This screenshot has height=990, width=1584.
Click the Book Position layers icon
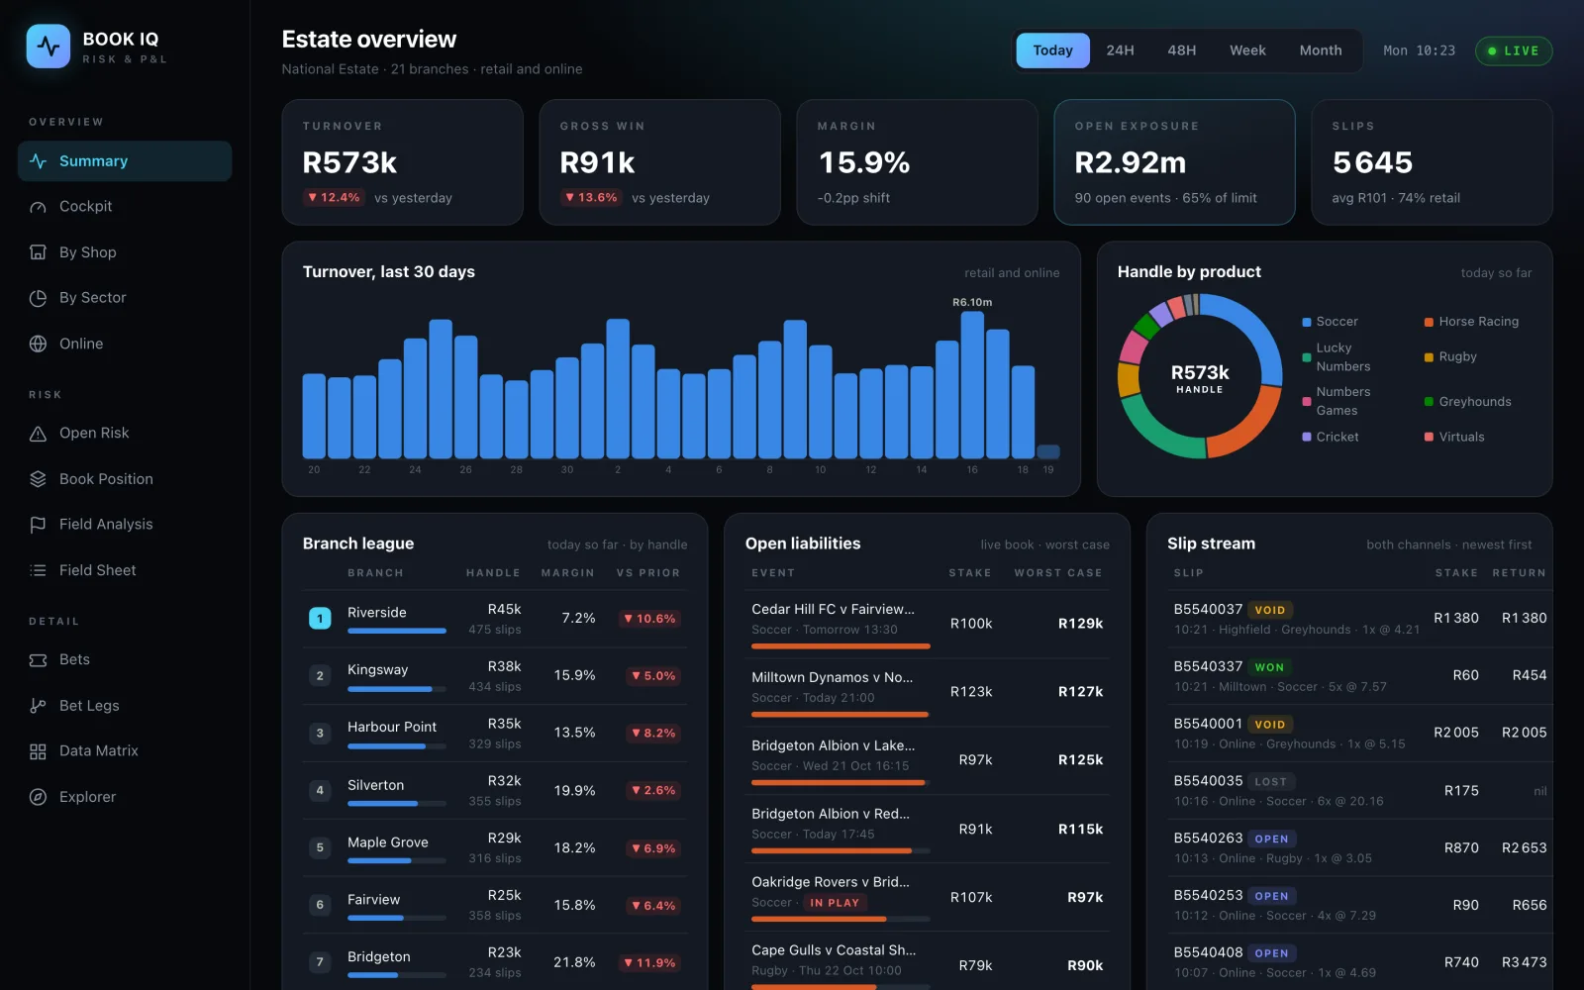(x=38, y=479)
